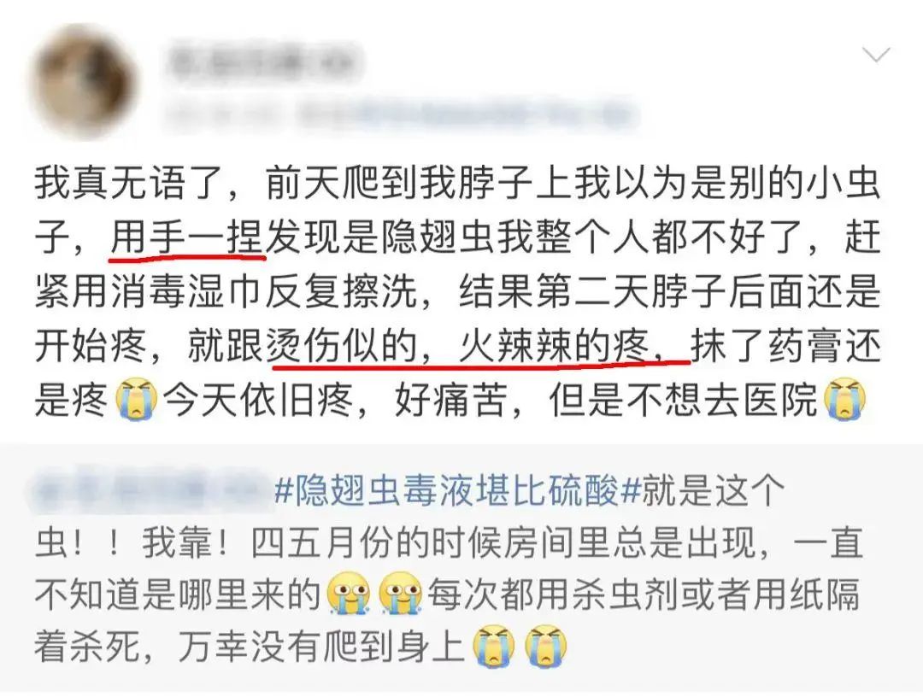Viewport: 923px width, 697px height.
Task: Select first teary emoji after 哪里来的
Action: point(350,593)
